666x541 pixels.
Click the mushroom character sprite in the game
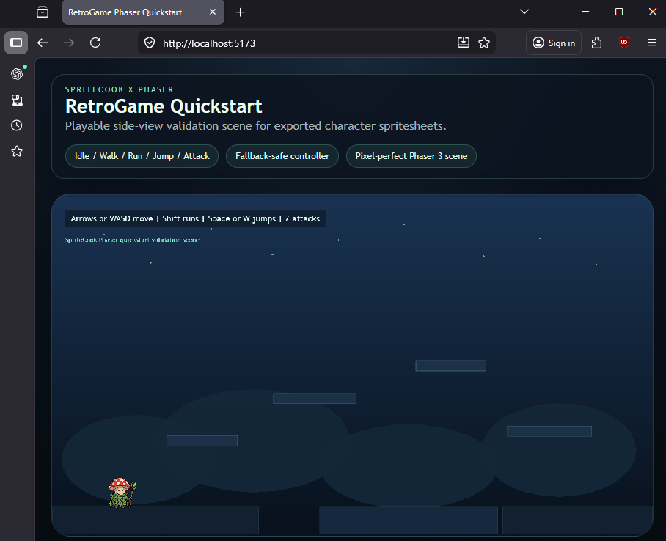click(x=120, y=493)
